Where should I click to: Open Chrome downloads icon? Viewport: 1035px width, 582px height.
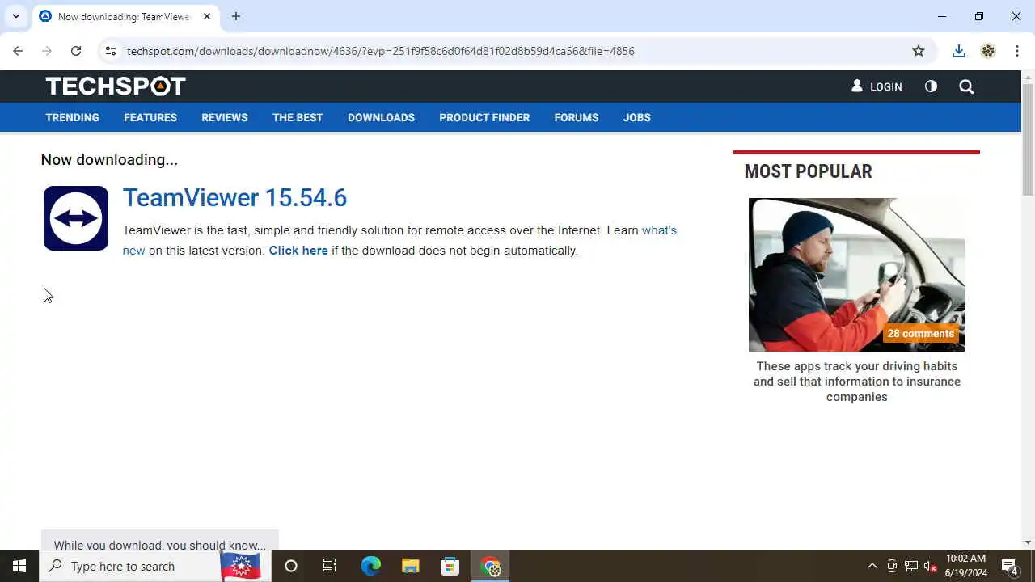pos(959,51)
